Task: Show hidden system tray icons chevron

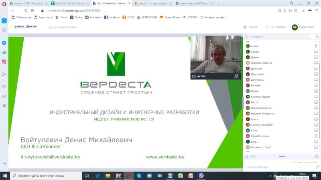Action: pyautogui.click(x=270, y=176)
